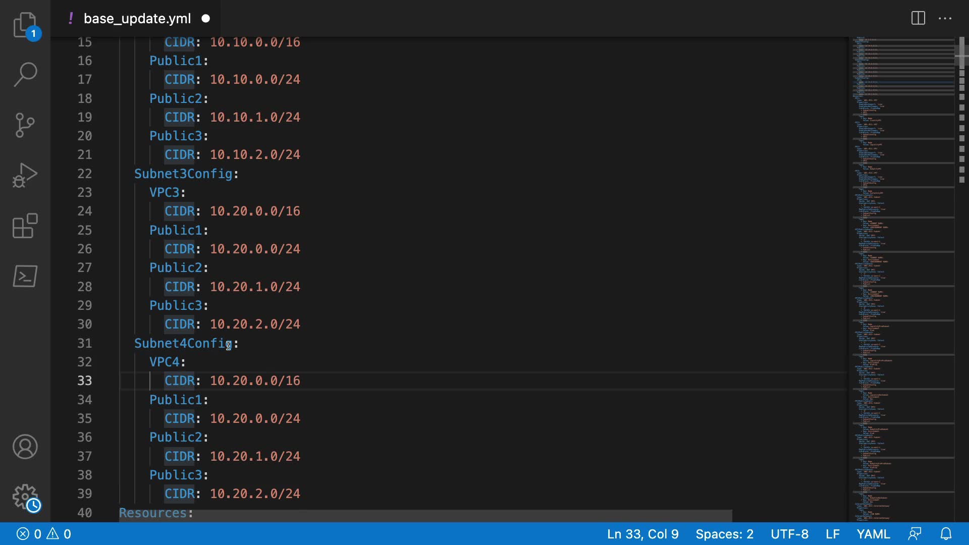Select the base_update.yml tab

137,19
